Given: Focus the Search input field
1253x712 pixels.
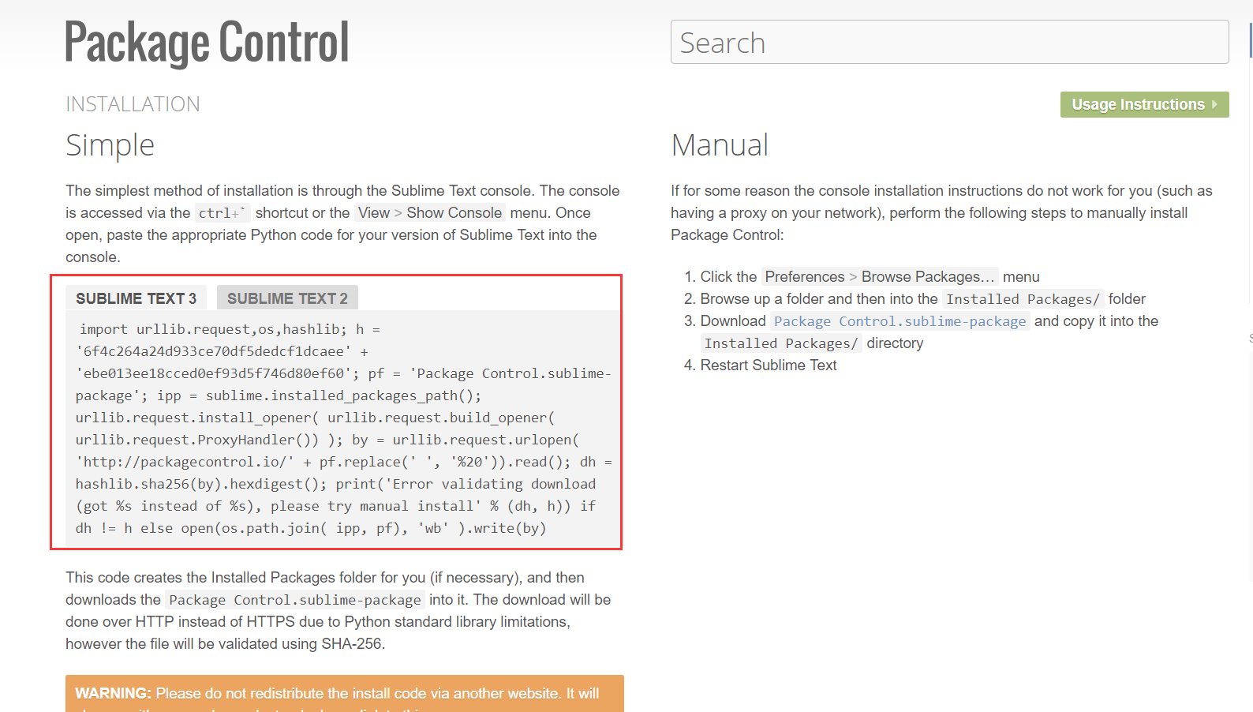Looking at the screenshot, I should (949, 42).
